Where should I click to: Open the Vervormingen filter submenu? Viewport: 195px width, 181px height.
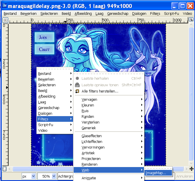tap(109, 147)
